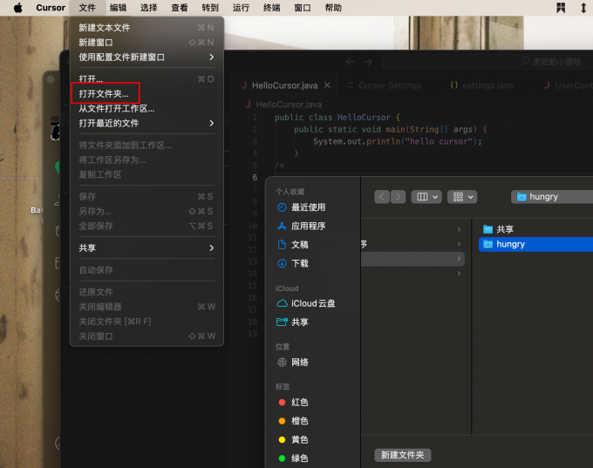Viewport: 593px width, 468px height.
Task: Close the HelloCursor.java tab
Action: pos(328,85)
